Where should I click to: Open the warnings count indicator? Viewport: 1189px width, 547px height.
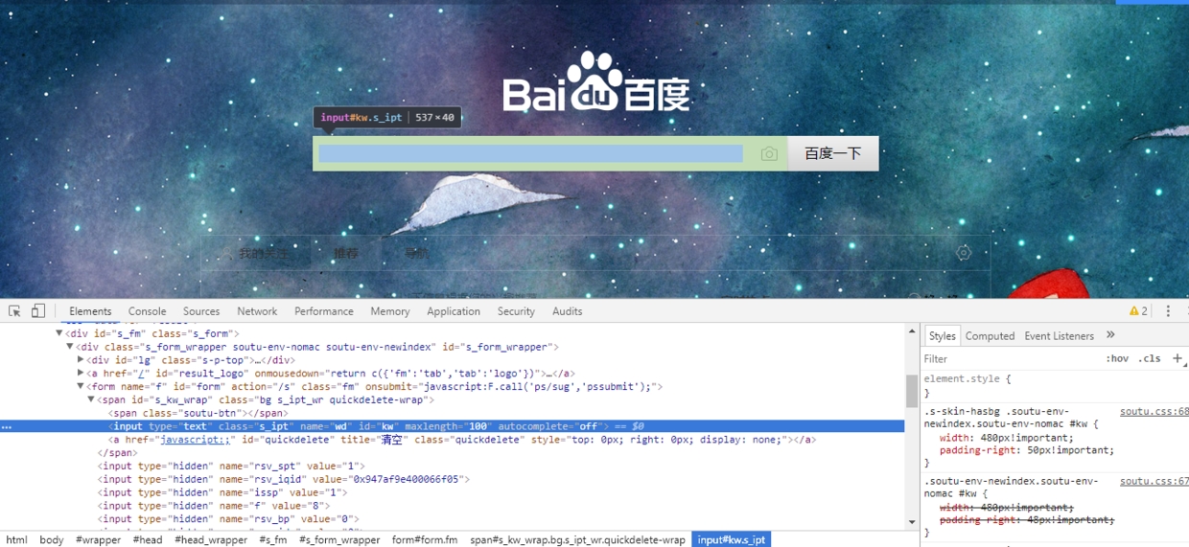coord(1138,311)
